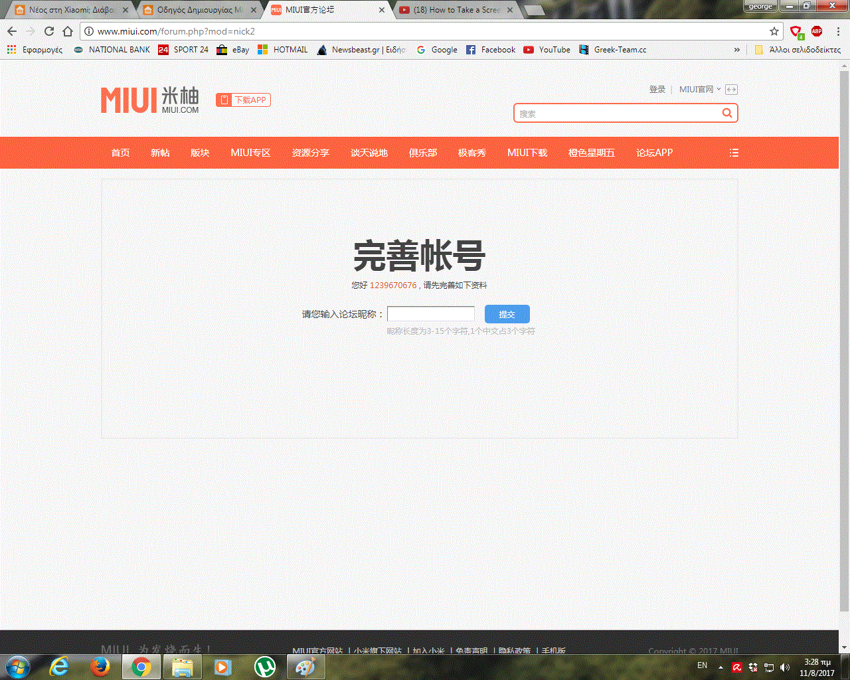850x680 pixels.
Task: Open 首页 in the orange navigation bar
Action: tap(120, 153)
